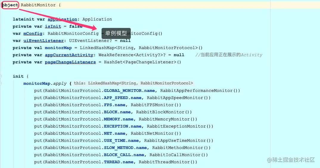The height and width of the screenshot is (168, 320).
Task: Click the comment about the currently shown Activity
Action: (x=229, y=55)
